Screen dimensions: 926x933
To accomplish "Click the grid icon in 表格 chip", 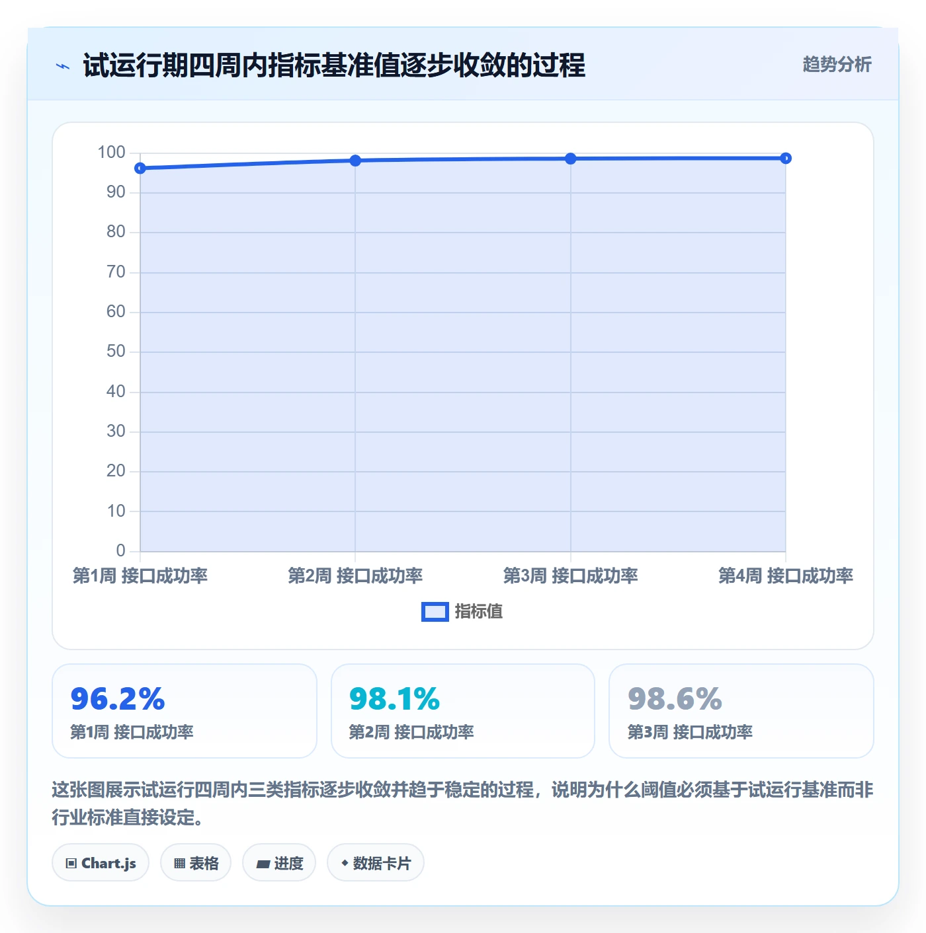I will (179, 864).
